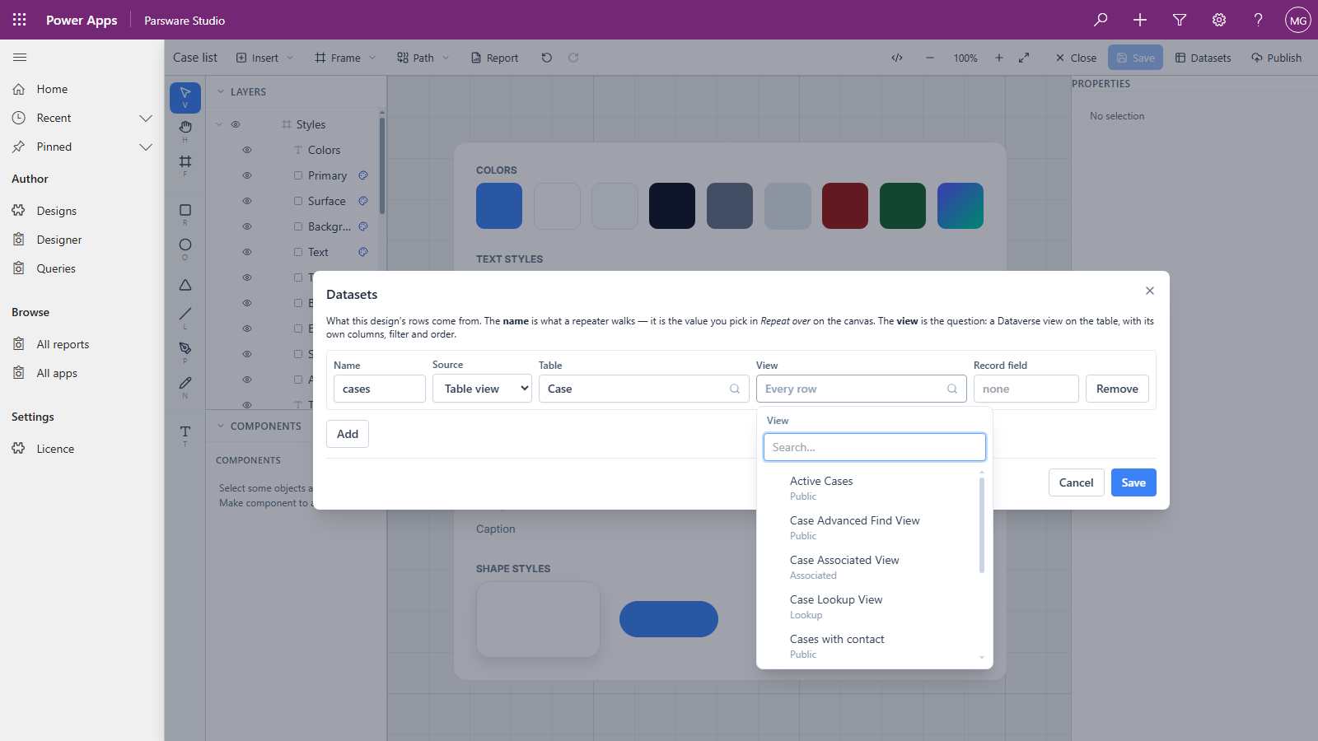Viewport: 1318px width, 741px height.
Task: Choose Cases with contact view
Action: click(x=872, y=645)
